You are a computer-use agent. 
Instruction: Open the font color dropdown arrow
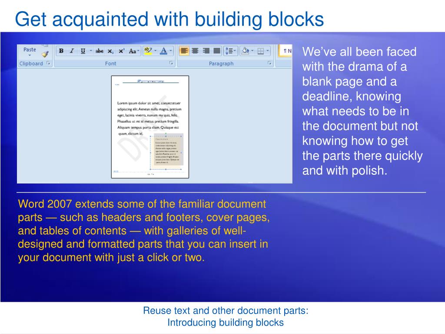(x=170, y=51)
